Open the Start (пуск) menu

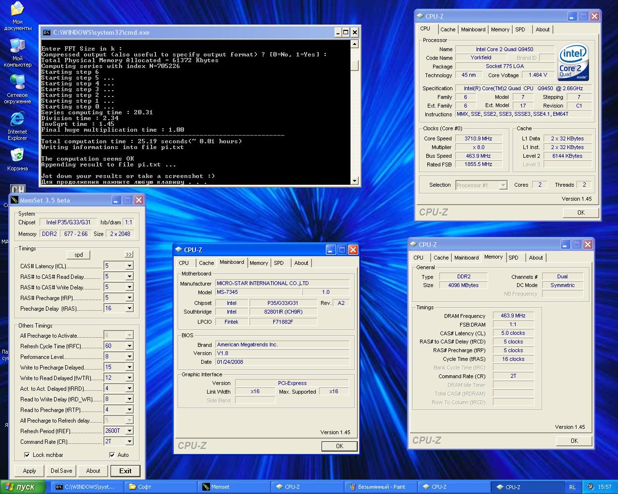[23, 487]
